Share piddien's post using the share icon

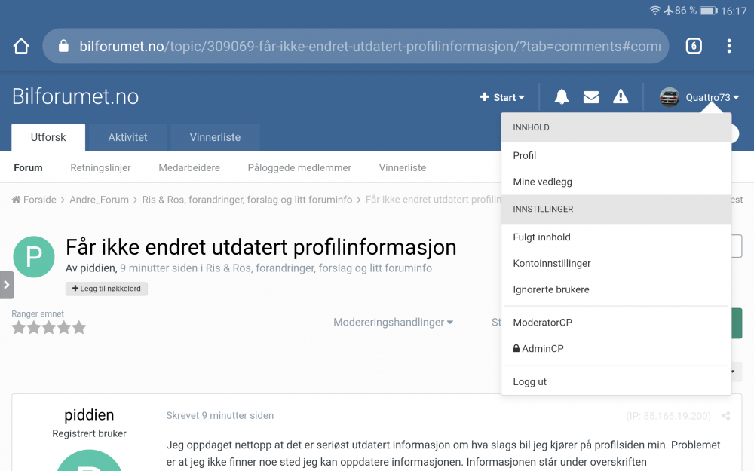pyautogui.click(x=725, y=416)
